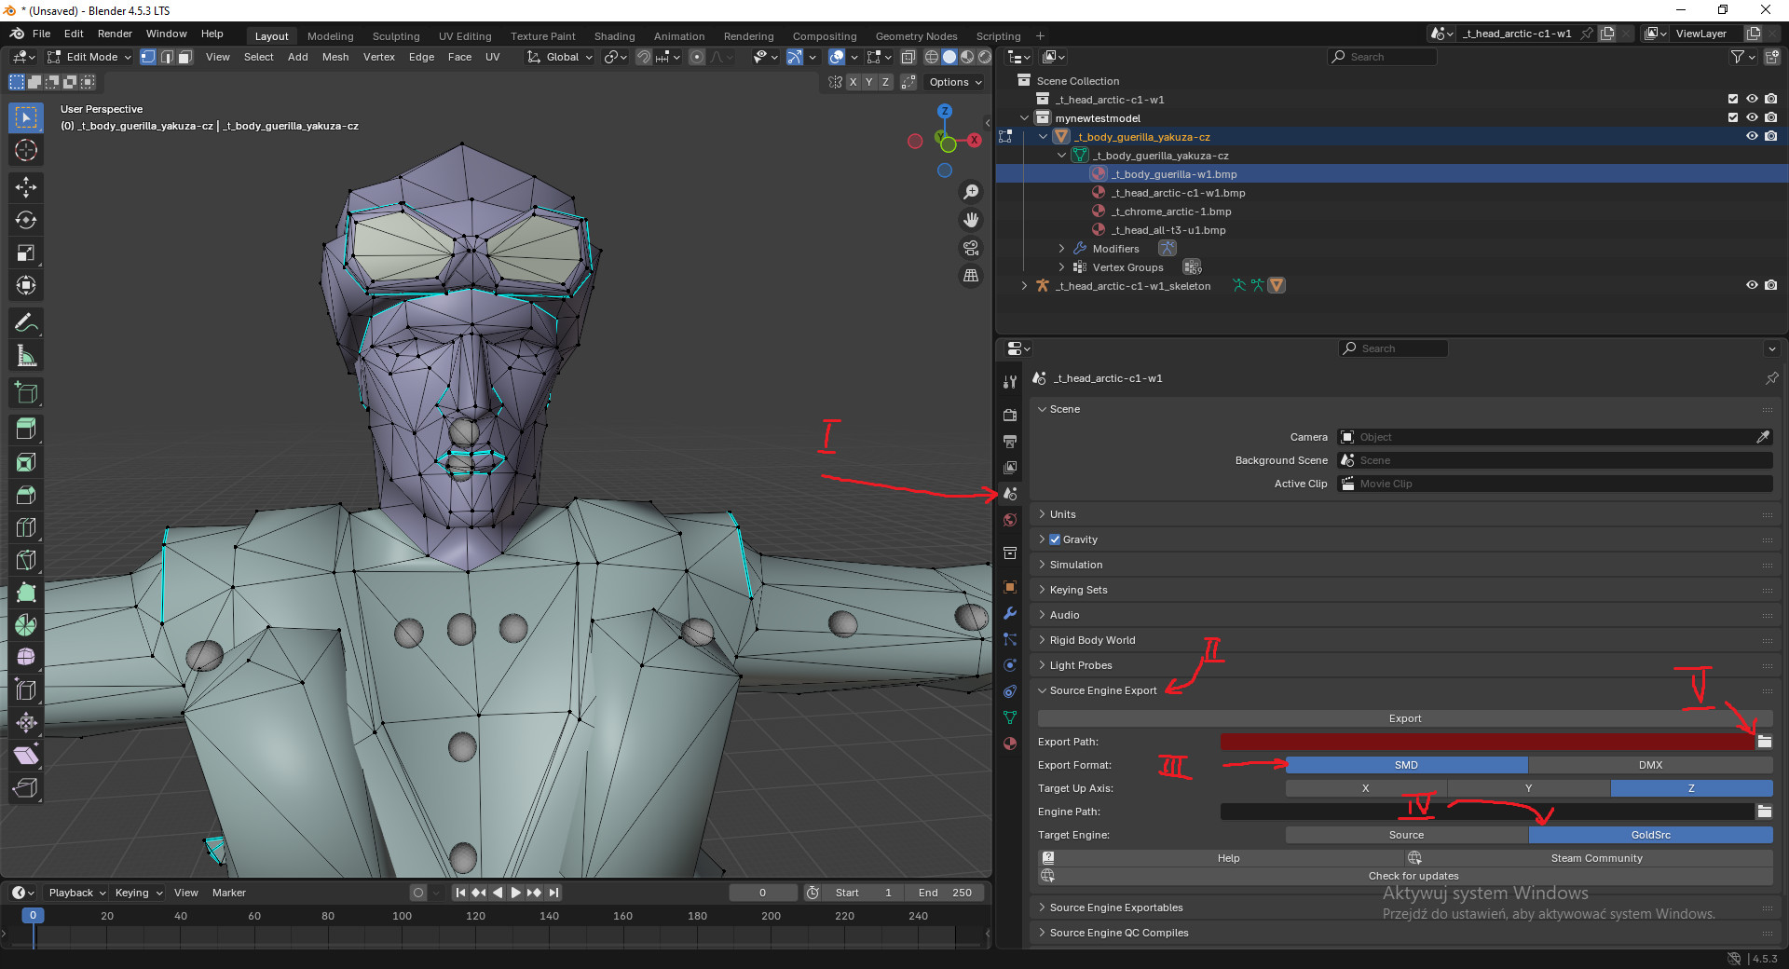The width and height of the screenshot is (1789, 969).
Task: Switch to the UV Editing workspace tab
Action: pos(465,35)
